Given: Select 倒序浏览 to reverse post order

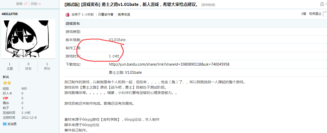Looking at the screenshot, I should 124,15.
